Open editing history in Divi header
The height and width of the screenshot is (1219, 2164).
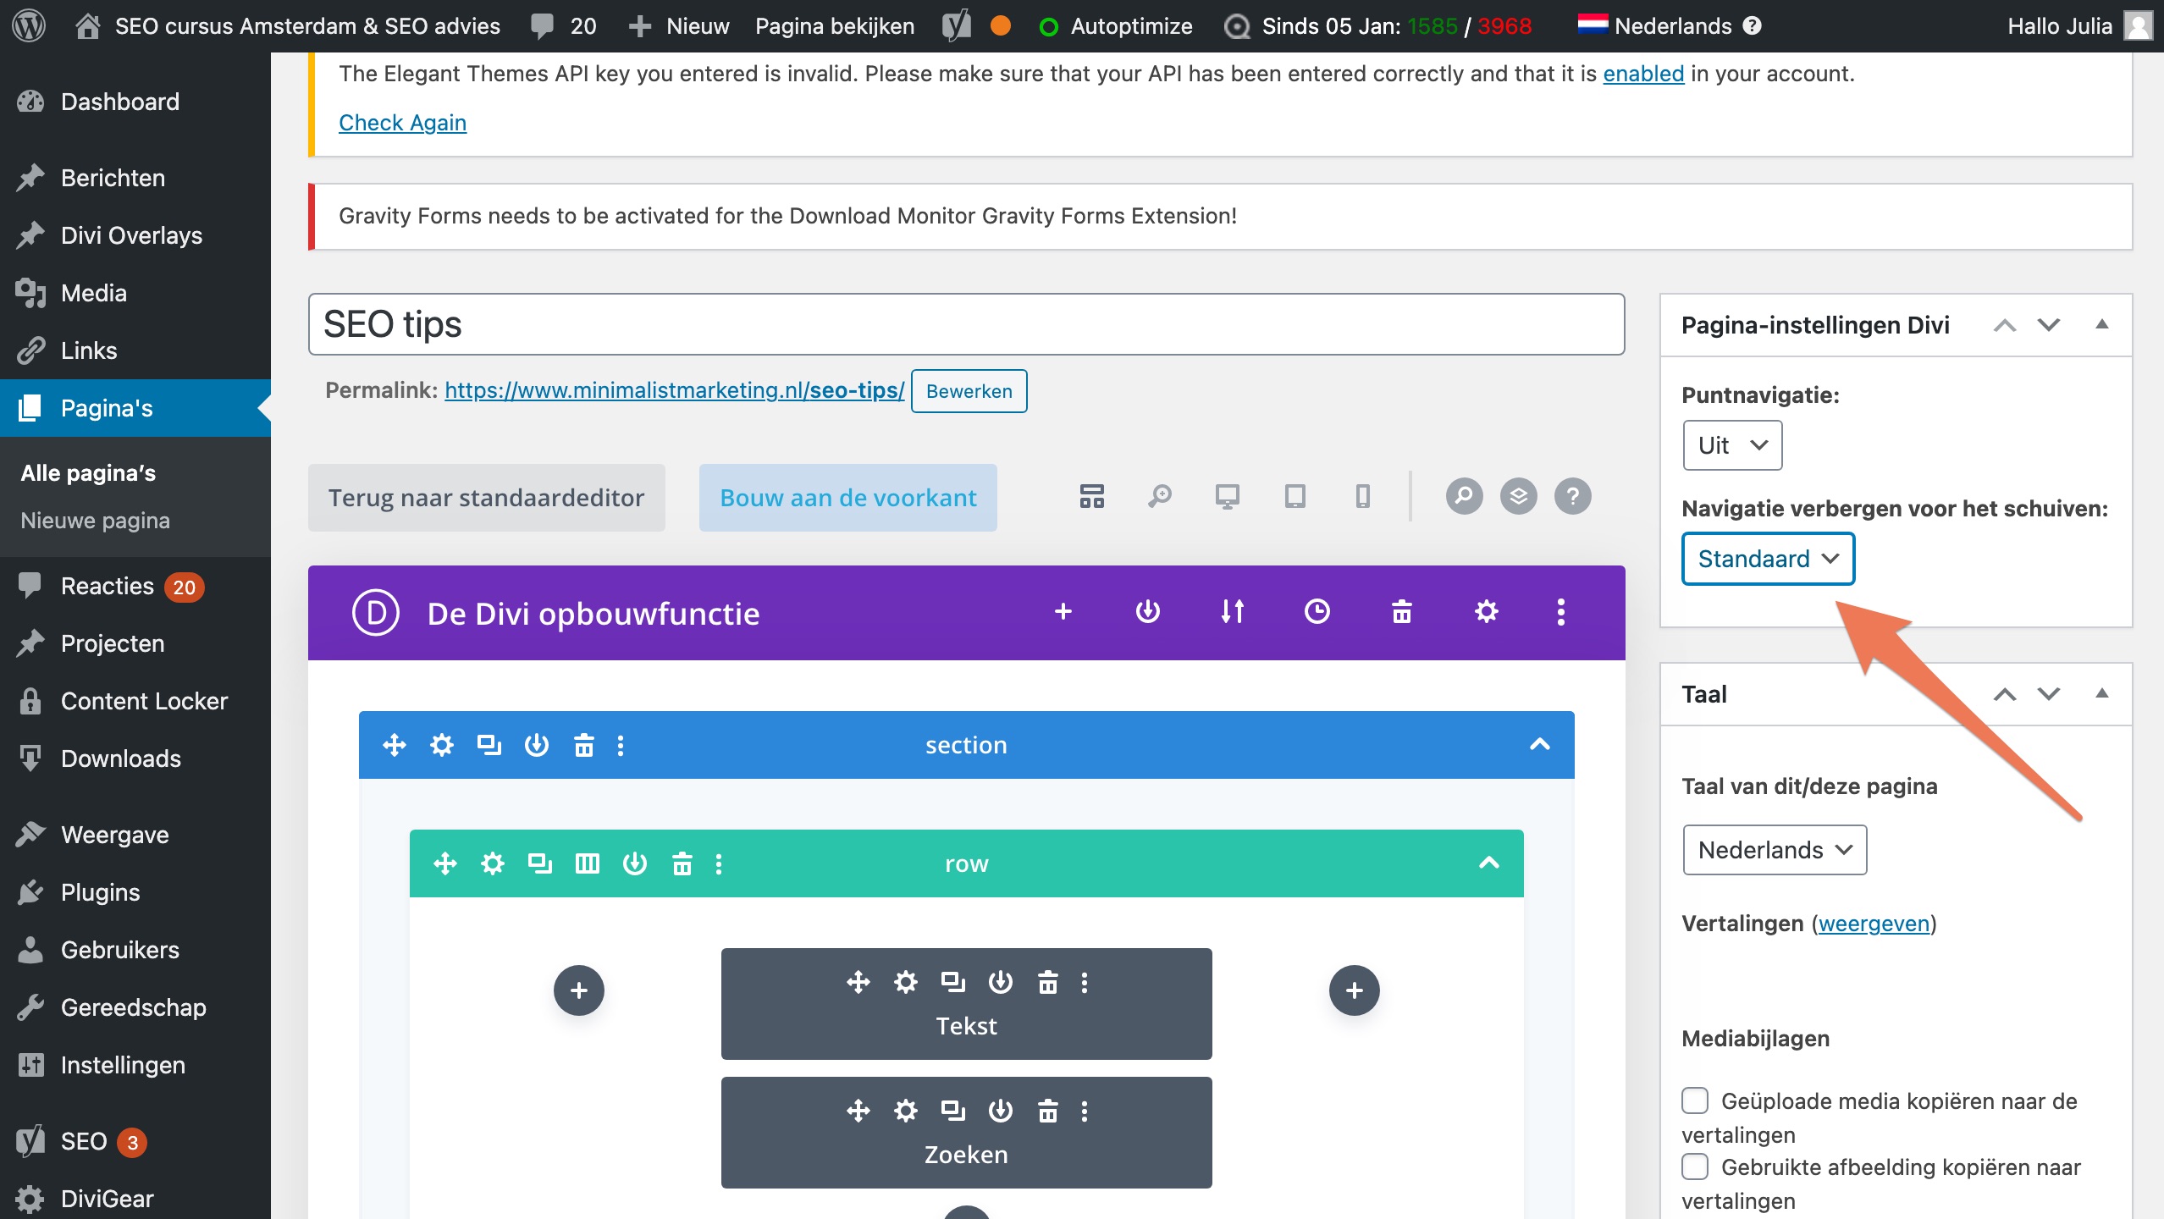(x=1317, y=611)
